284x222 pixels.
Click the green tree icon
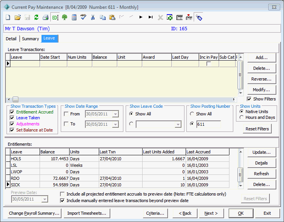[x=65, y=18]
